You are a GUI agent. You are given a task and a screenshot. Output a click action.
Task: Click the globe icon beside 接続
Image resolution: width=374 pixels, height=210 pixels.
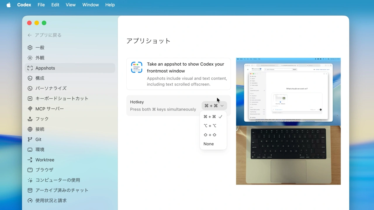tap(30, 129)
